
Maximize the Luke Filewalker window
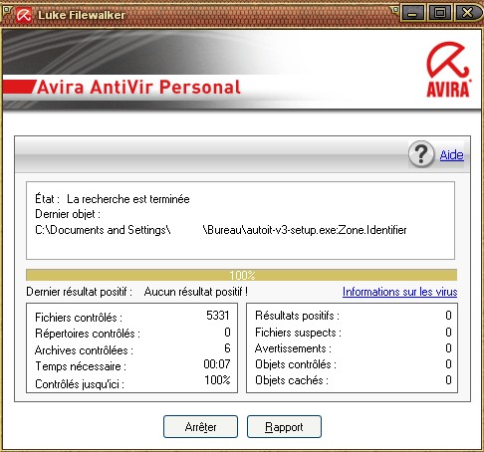(x=440, y=13)
